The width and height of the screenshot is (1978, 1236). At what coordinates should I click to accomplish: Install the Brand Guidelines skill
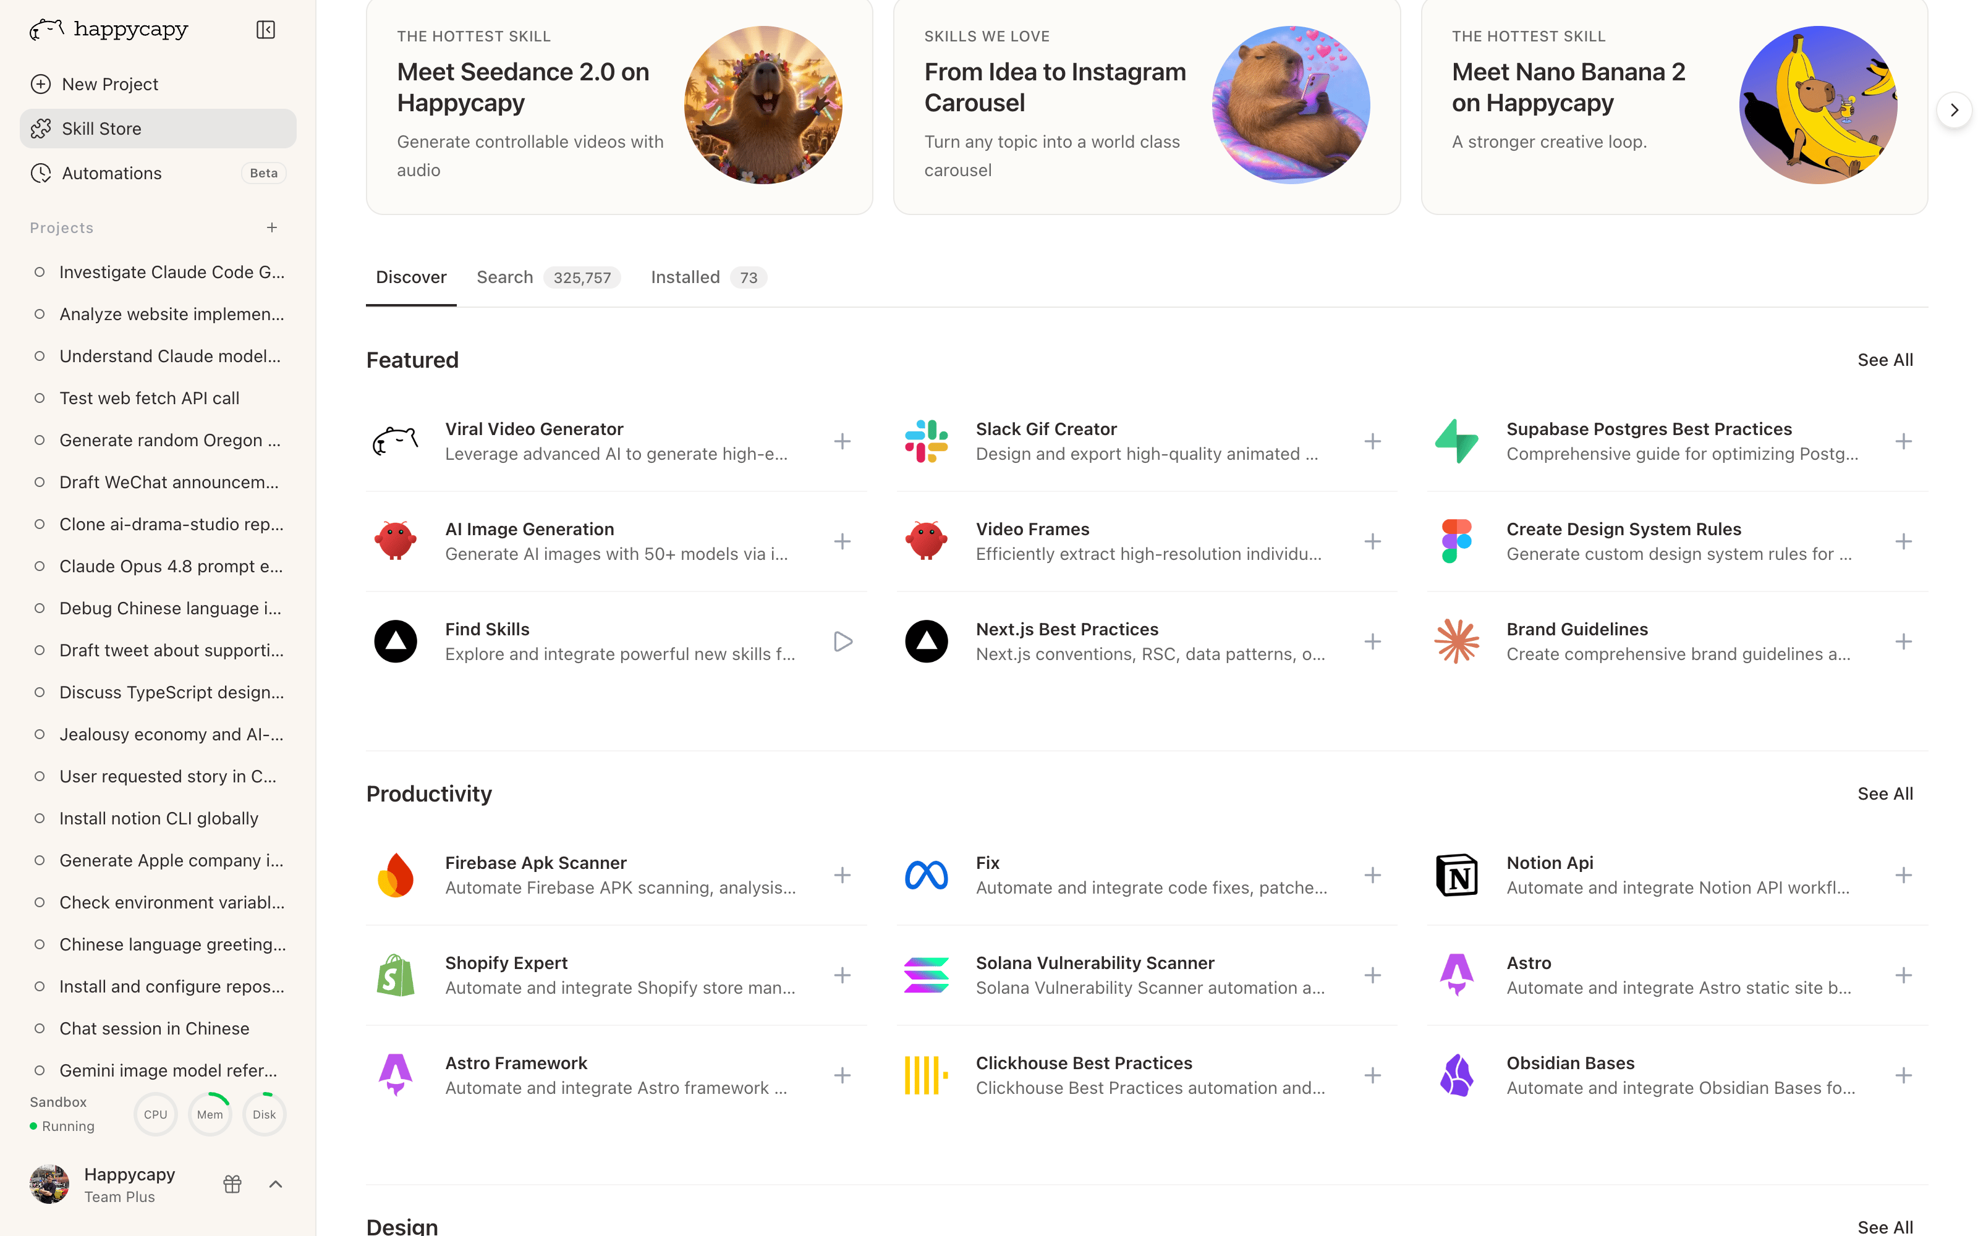click(x=1903, y=641)
